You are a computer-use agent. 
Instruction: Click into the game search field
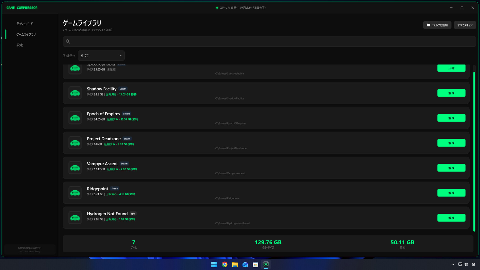(x=270, y=41)
